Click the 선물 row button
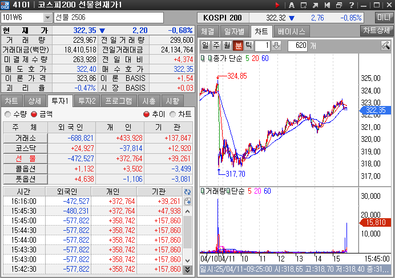 (x=26, y=158)
